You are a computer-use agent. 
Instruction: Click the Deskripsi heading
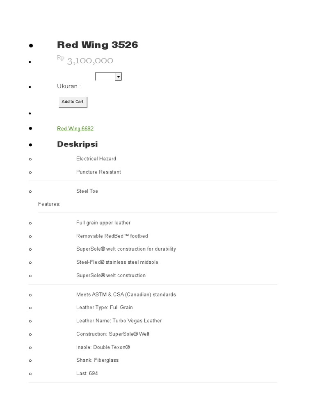click(x=77, y=144)
